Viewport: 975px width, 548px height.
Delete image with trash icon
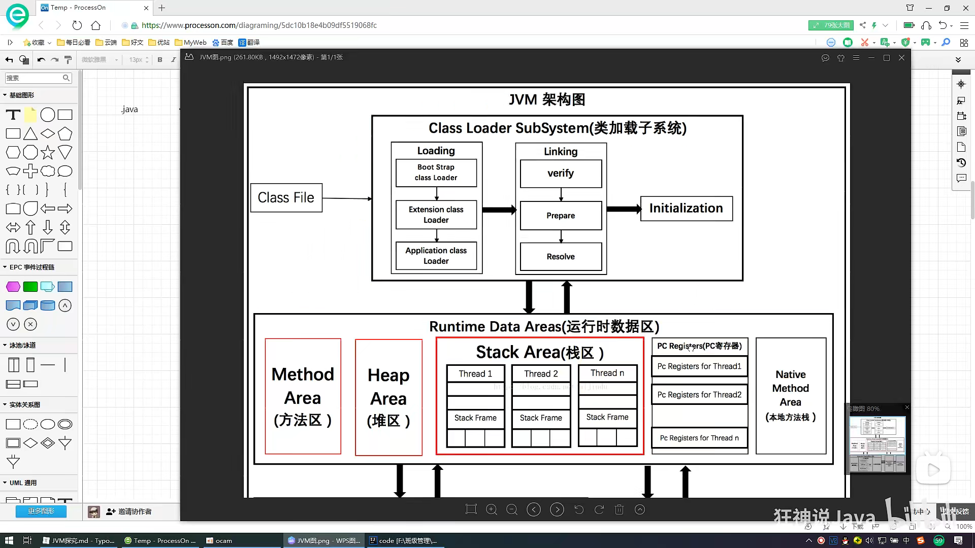pos(619,509)
